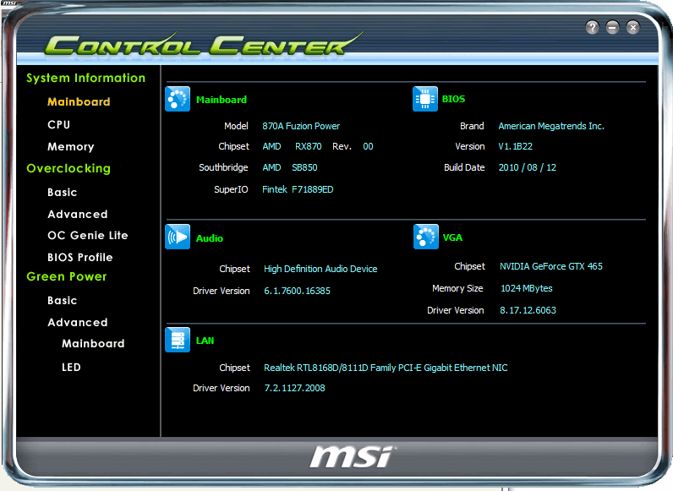Click the green VGA section title
The height and width of the screenshot is (491, 673).
coord(453,237)
